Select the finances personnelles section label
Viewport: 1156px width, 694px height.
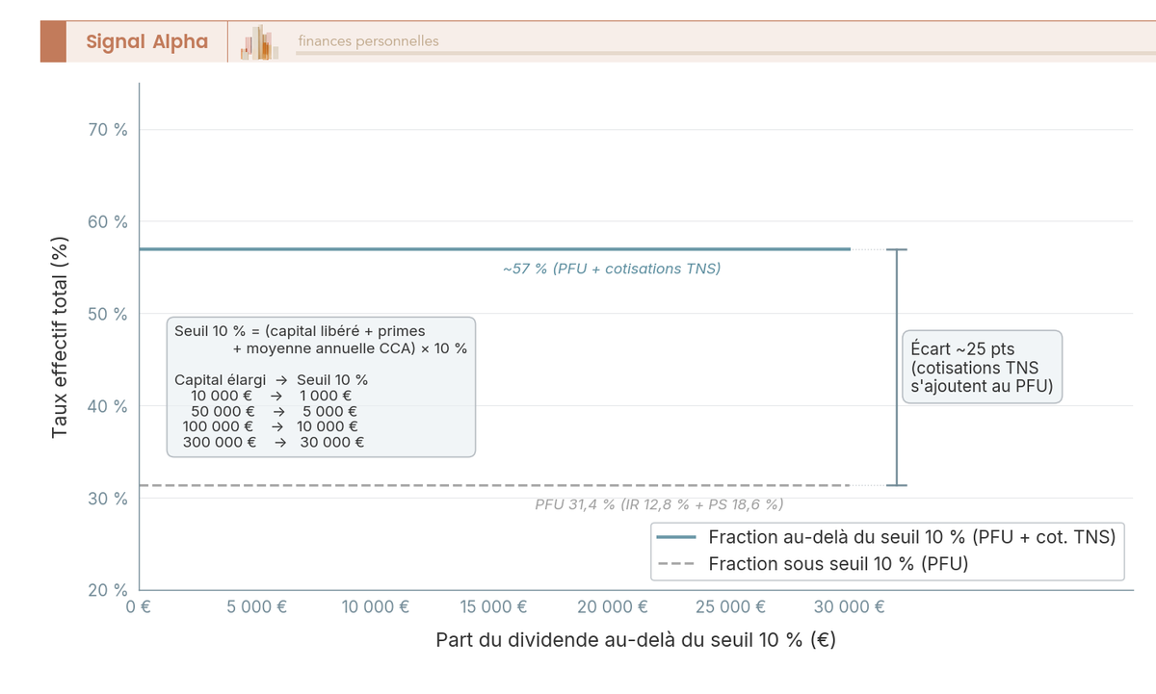coord(368,41)
